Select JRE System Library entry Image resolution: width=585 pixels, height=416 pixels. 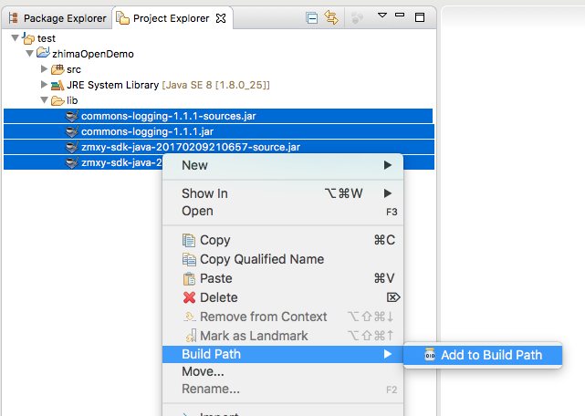pyautogui.click(x=168, y=85)
